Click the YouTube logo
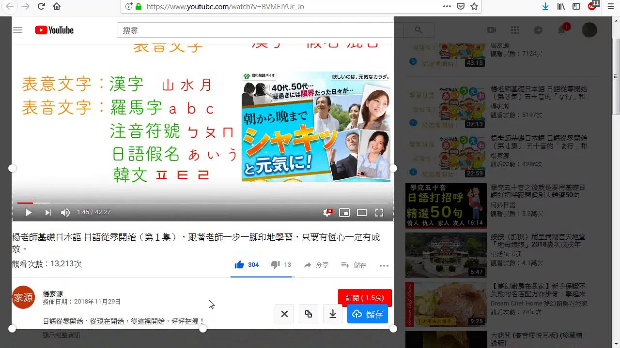 [54, 30]
